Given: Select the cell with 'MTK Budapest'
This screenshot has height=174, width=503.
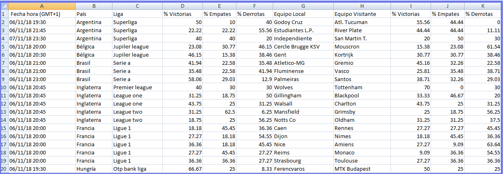Looking at the screenshot, I should [362, 169].
